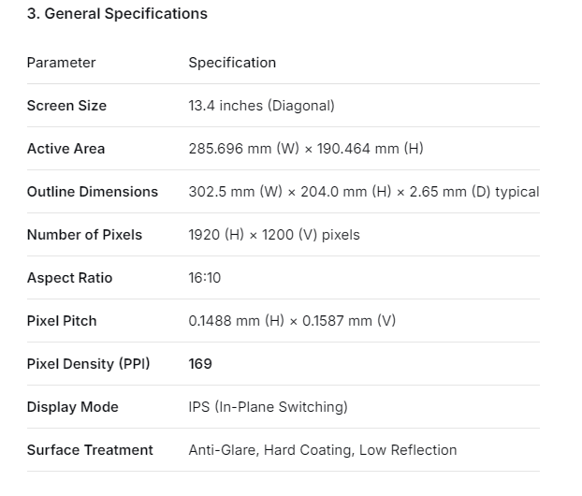Click the "Specification" column header
Viewport: 582px width, 496px height.
coord(232,63)
